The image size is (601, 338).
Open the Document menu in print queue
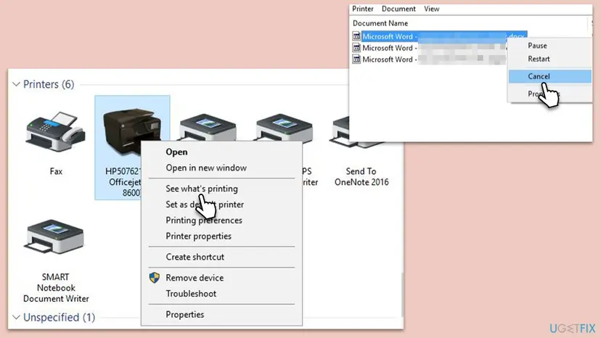398,9
